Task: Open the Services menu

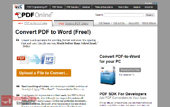Action: click(86, 7)
